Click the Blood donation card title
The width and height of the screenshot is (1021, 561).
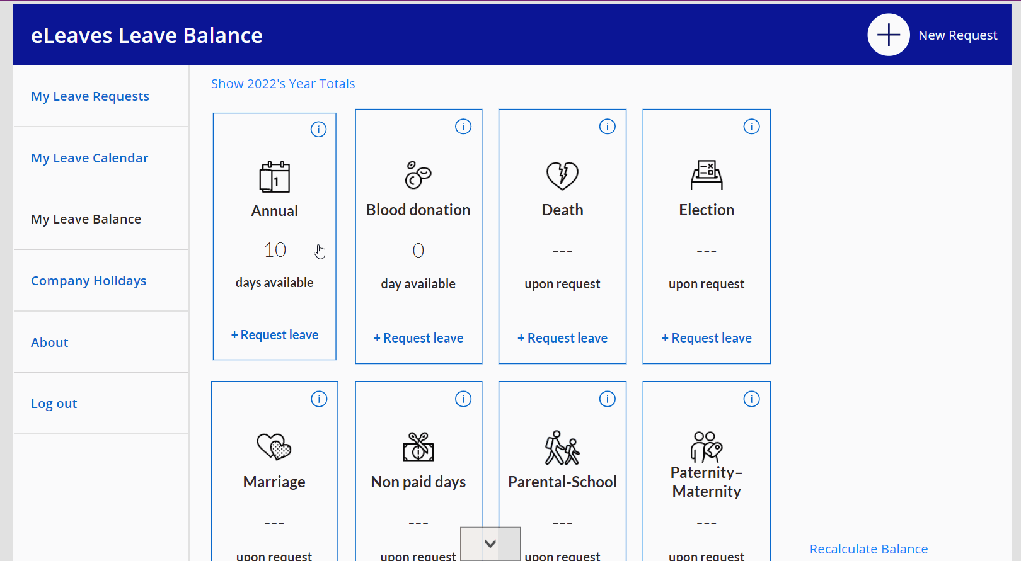418,210
